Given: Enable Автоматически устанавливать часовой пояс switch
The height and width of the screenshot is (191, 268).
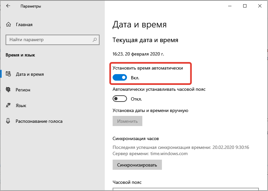Looking at the screenshot, I should pos(120,99).
